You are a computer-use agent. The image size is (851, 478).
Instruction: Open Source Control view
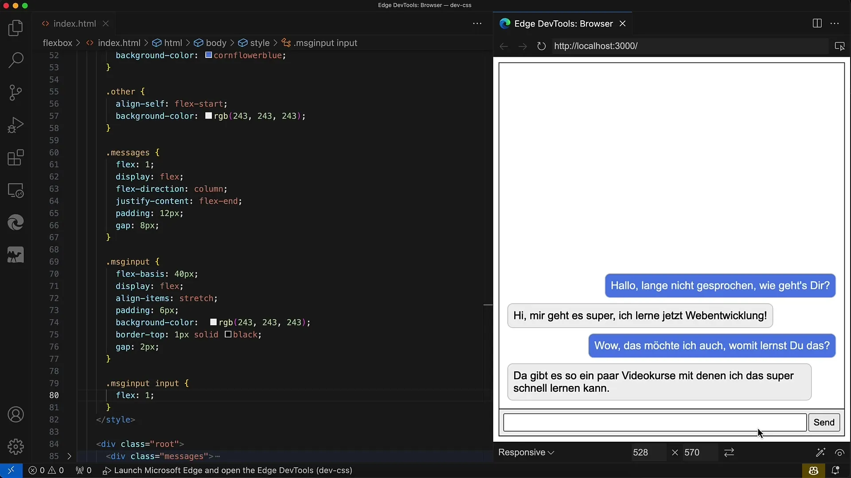(16, 93)
